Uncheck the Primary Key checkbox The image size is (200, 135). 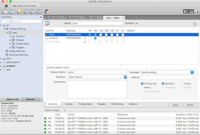(142, 83)
